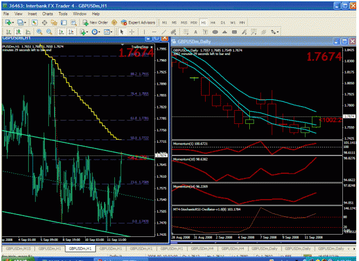
Task: Open the New Chart tool
Action: (9, 22)
